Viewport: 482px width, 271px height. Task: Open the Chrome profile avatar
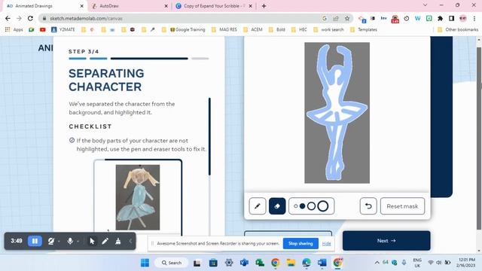point(463,18)
